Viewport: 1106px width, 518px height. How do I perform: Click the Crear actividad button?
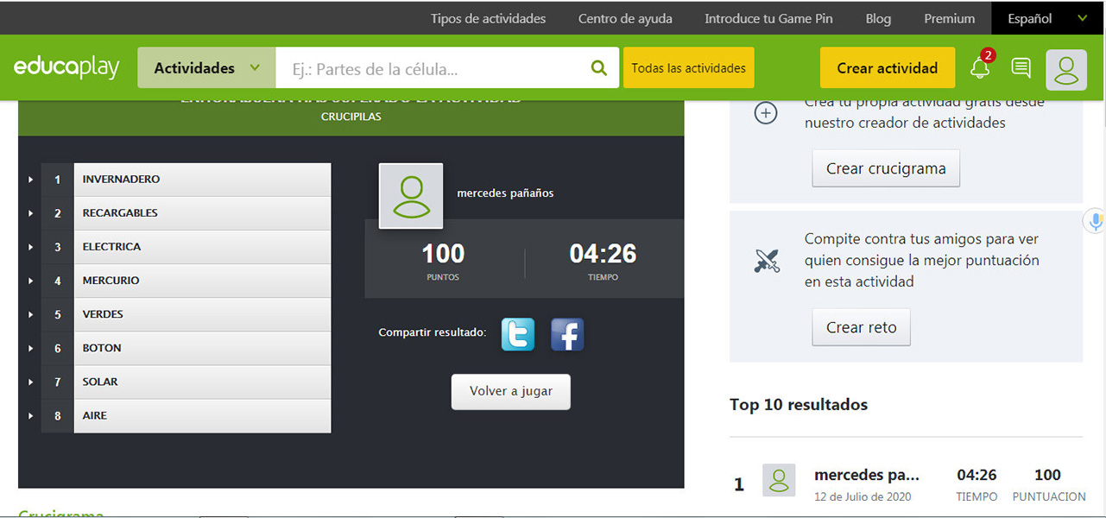point(887,68)
